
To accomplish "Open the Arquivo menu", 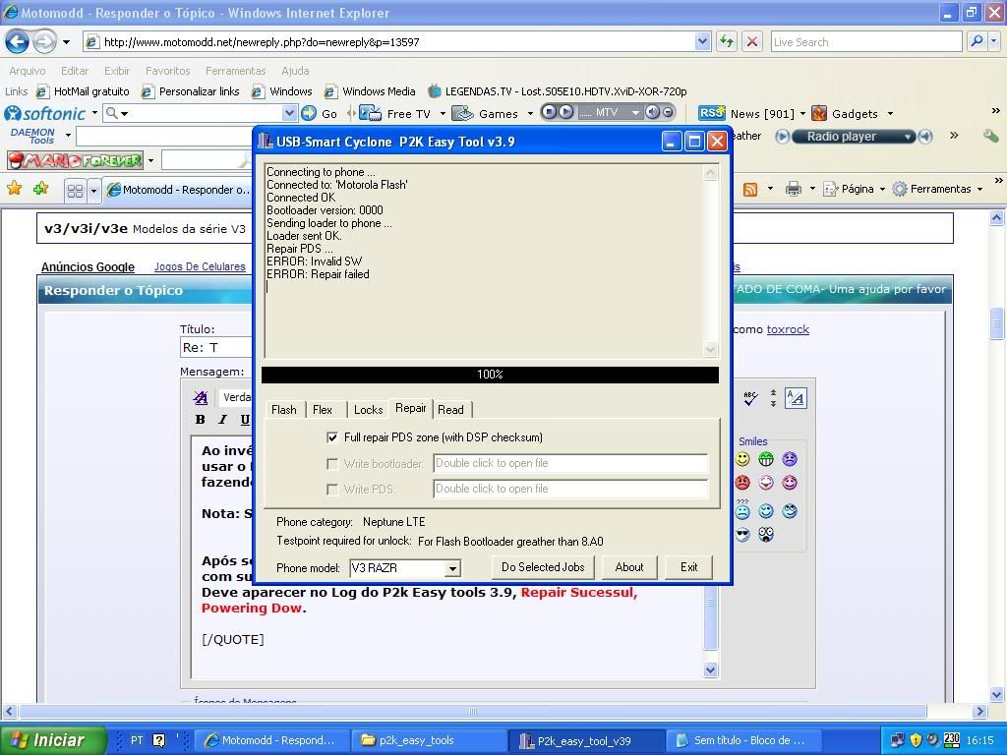I will [x=27, y=71].
